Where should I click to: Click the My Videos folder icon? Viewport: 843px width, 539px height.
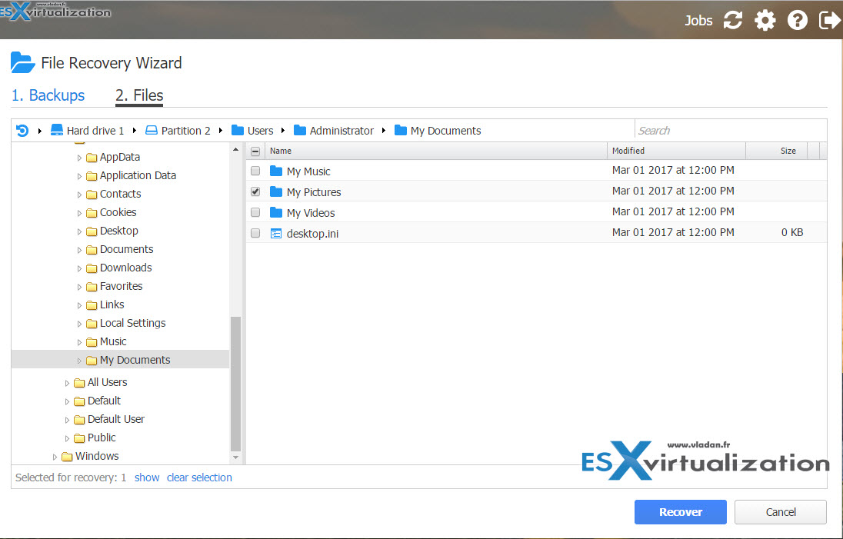[276, 212]
